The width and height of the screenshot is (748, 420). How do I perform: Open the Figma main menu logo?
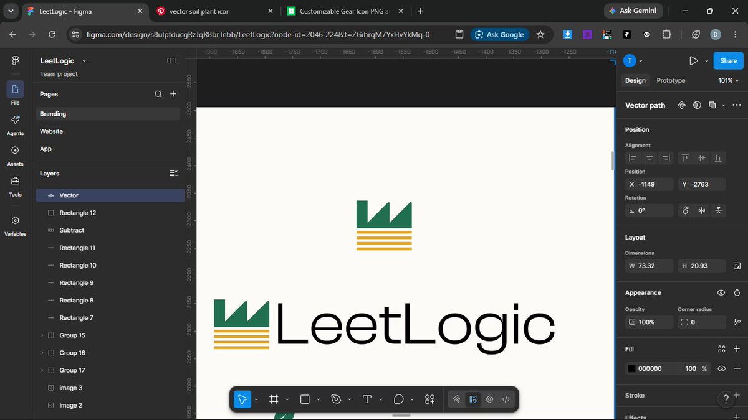coord(16,60)
